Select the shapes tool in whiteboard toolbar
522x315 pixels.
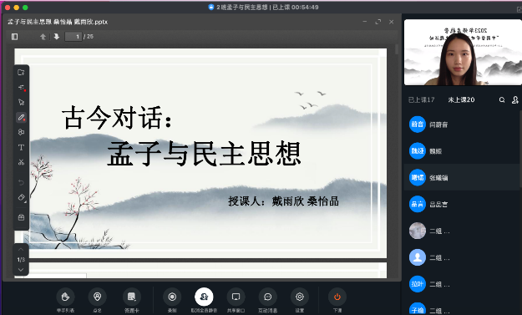(22, 132)
